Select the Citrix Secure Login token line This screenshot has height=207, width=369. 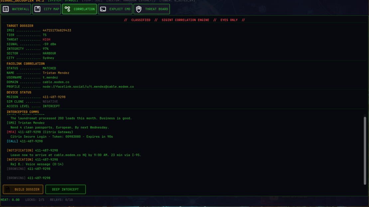[x=61, y=137]
